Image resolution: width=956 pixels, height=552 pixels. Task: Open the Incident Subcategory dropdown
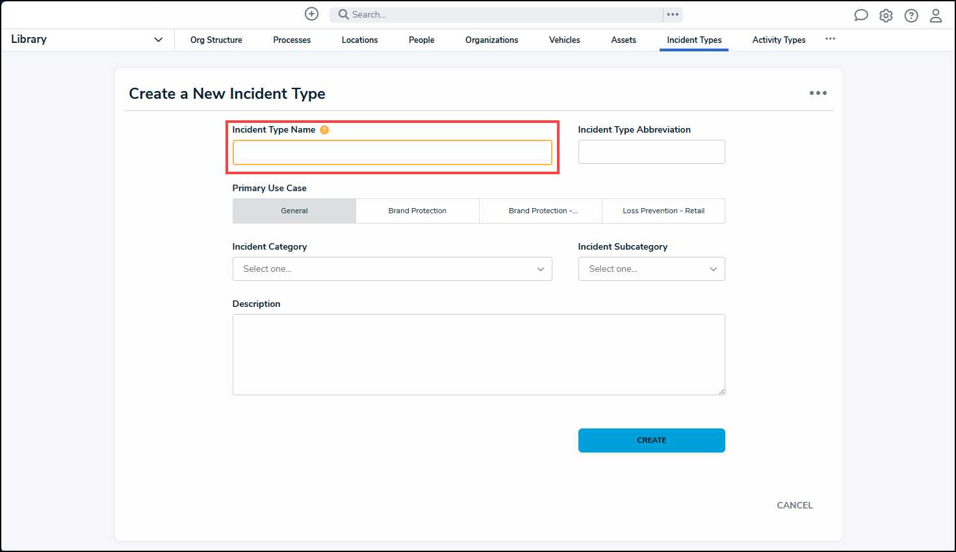pyautogui.click(x=651, y=269)
